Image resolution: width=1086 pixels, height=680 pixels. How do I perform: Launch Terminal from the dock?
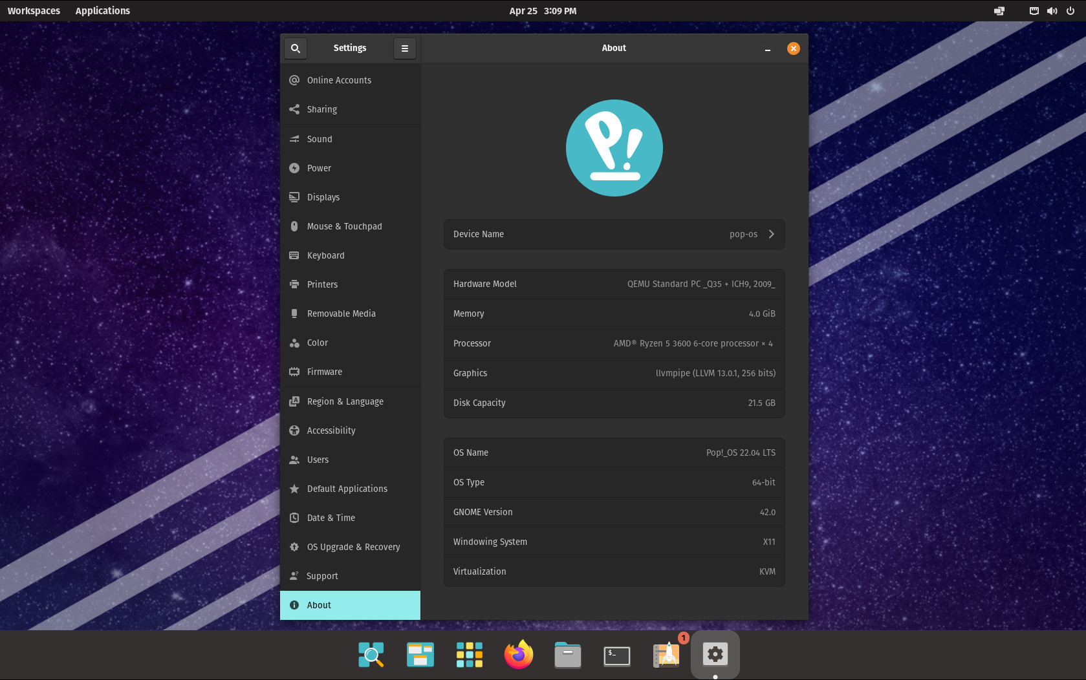[617, 655]
